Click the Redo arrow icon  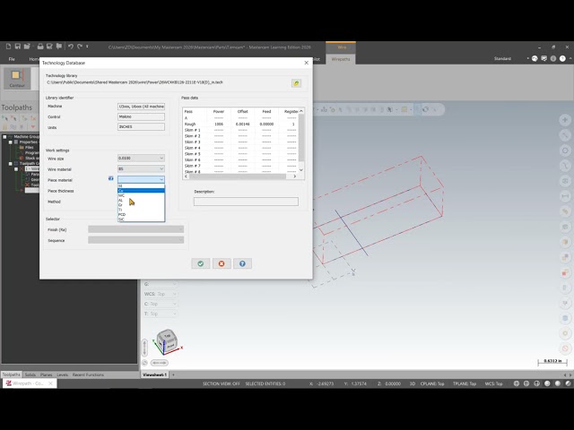click(x=80, y=47)
